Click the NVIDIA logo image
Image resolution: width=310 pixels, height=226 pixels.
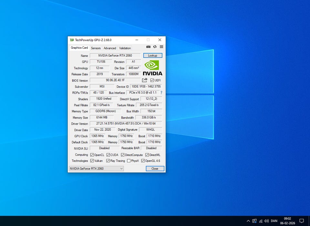152,68
